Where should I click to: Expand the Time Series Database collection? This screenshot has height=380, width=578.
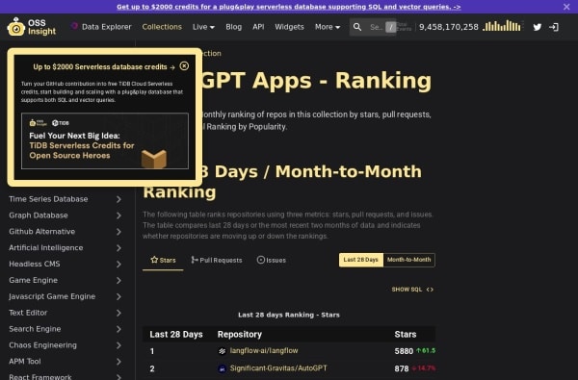pos(66,199)
